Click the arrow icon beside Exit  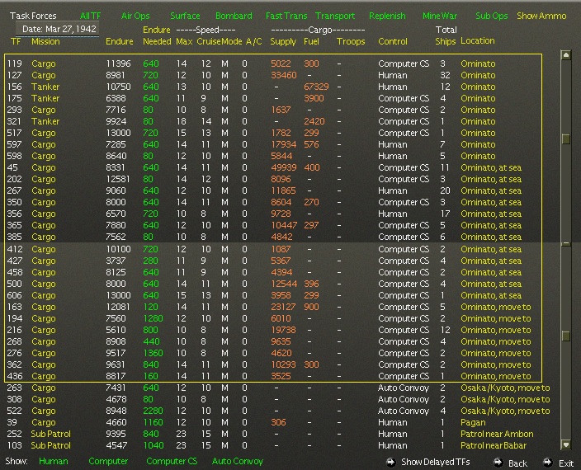548,463
